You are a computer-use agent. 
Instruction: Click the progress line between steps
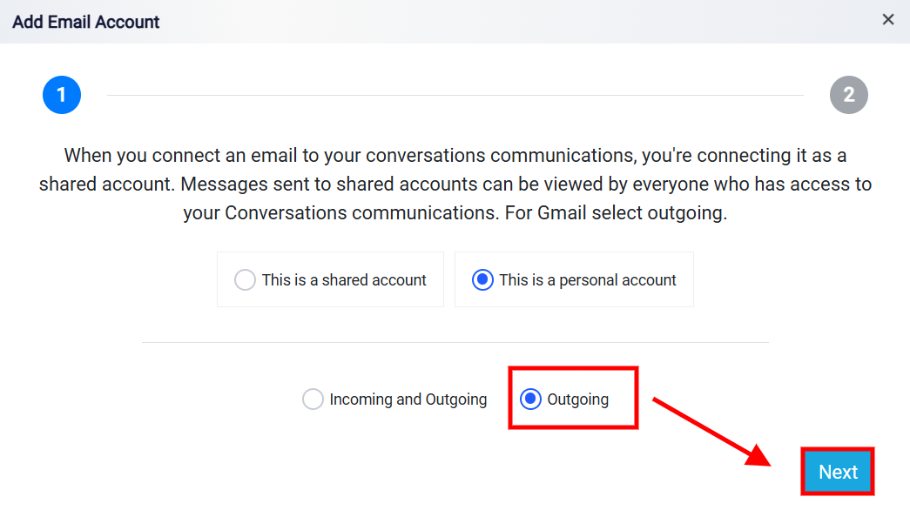click(x=455, y=95)
